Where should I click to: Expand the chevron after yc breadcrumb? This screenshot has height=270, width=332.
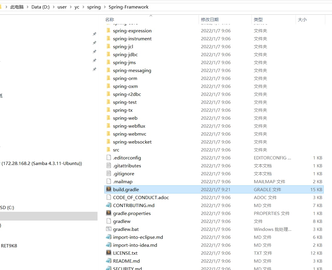tap(83, 7)
